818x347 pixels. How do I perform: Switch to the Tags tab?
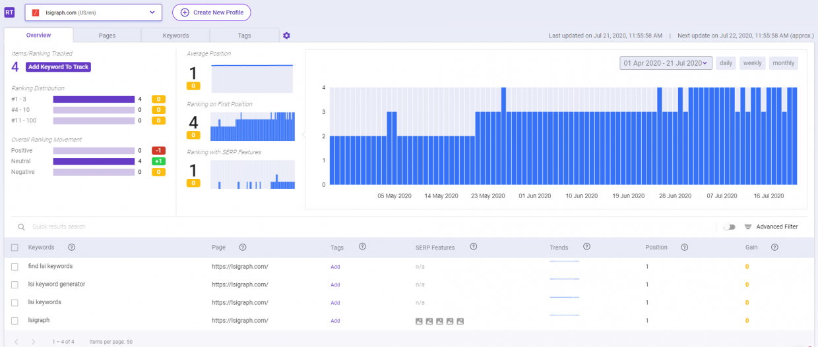pyautogui.click(x=244, y=36)
